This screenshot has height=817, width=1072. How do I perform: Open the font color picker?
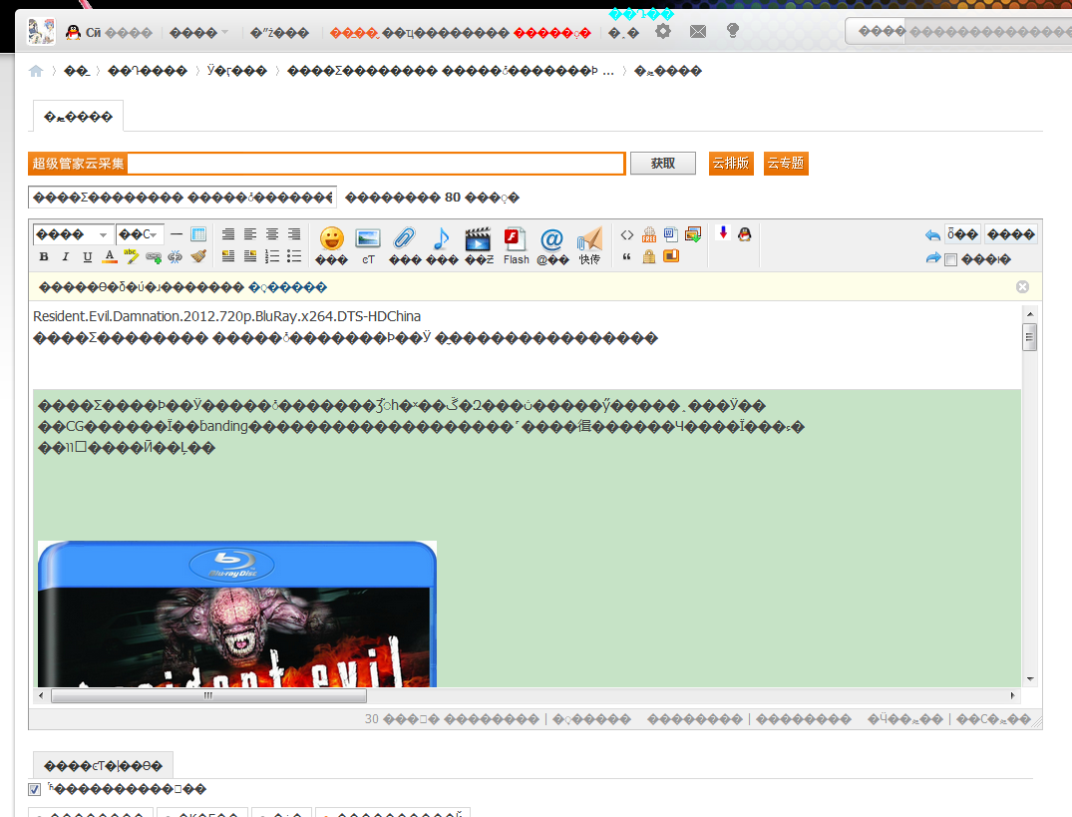[110, 257]
